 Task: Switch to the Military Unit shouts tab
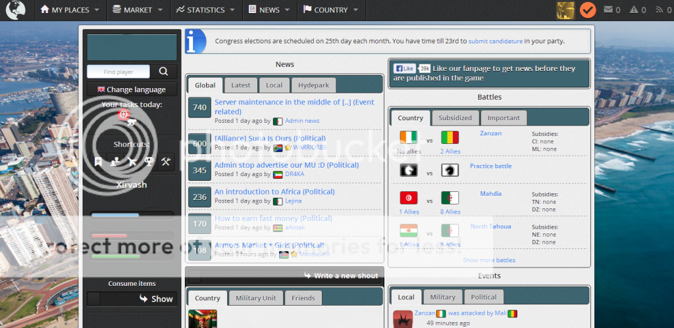tap(256, 298)
